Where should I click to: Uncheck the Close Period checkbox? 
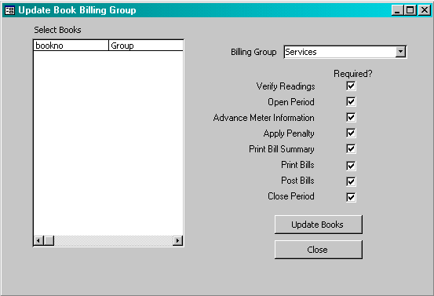pyautogui.click(x=351, y=197)
